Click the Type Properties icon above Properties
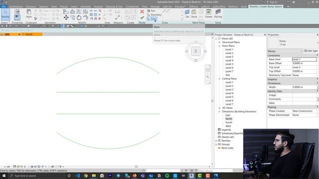The width and height of the screenshot is (319, 179). coord(17,11)
